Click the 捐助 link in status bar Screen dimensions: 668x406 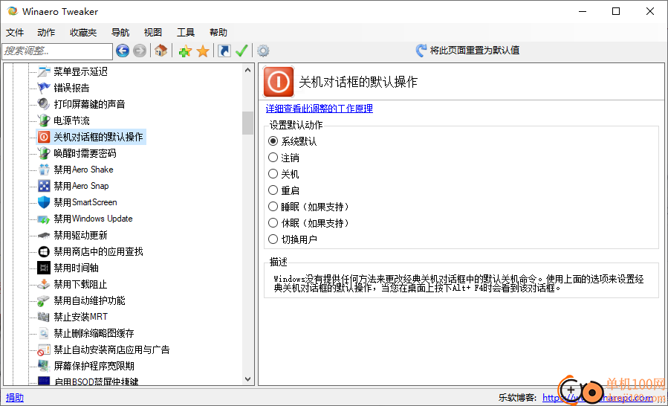click(x=15, y=398)
